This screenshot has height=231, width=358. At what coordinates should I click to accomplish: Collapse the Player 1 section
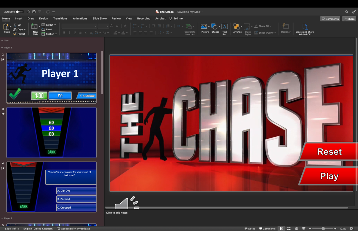pyautogui.click(x=2, y=48)
